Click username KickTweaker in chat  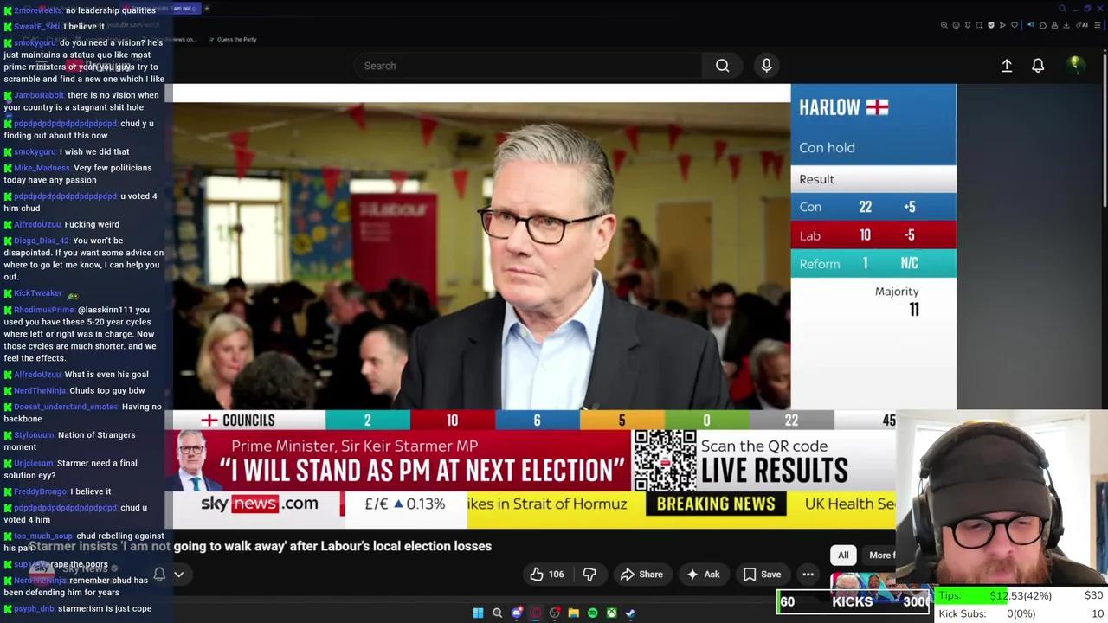tap(38, 293)
